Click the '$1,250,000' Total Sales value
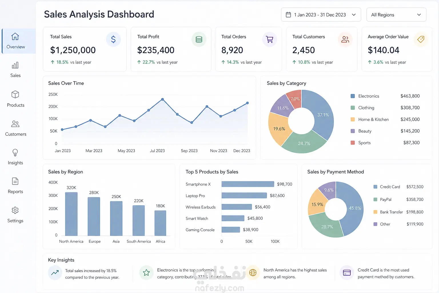The width and height of the screenshot is (439, 293). coord(73,50)
